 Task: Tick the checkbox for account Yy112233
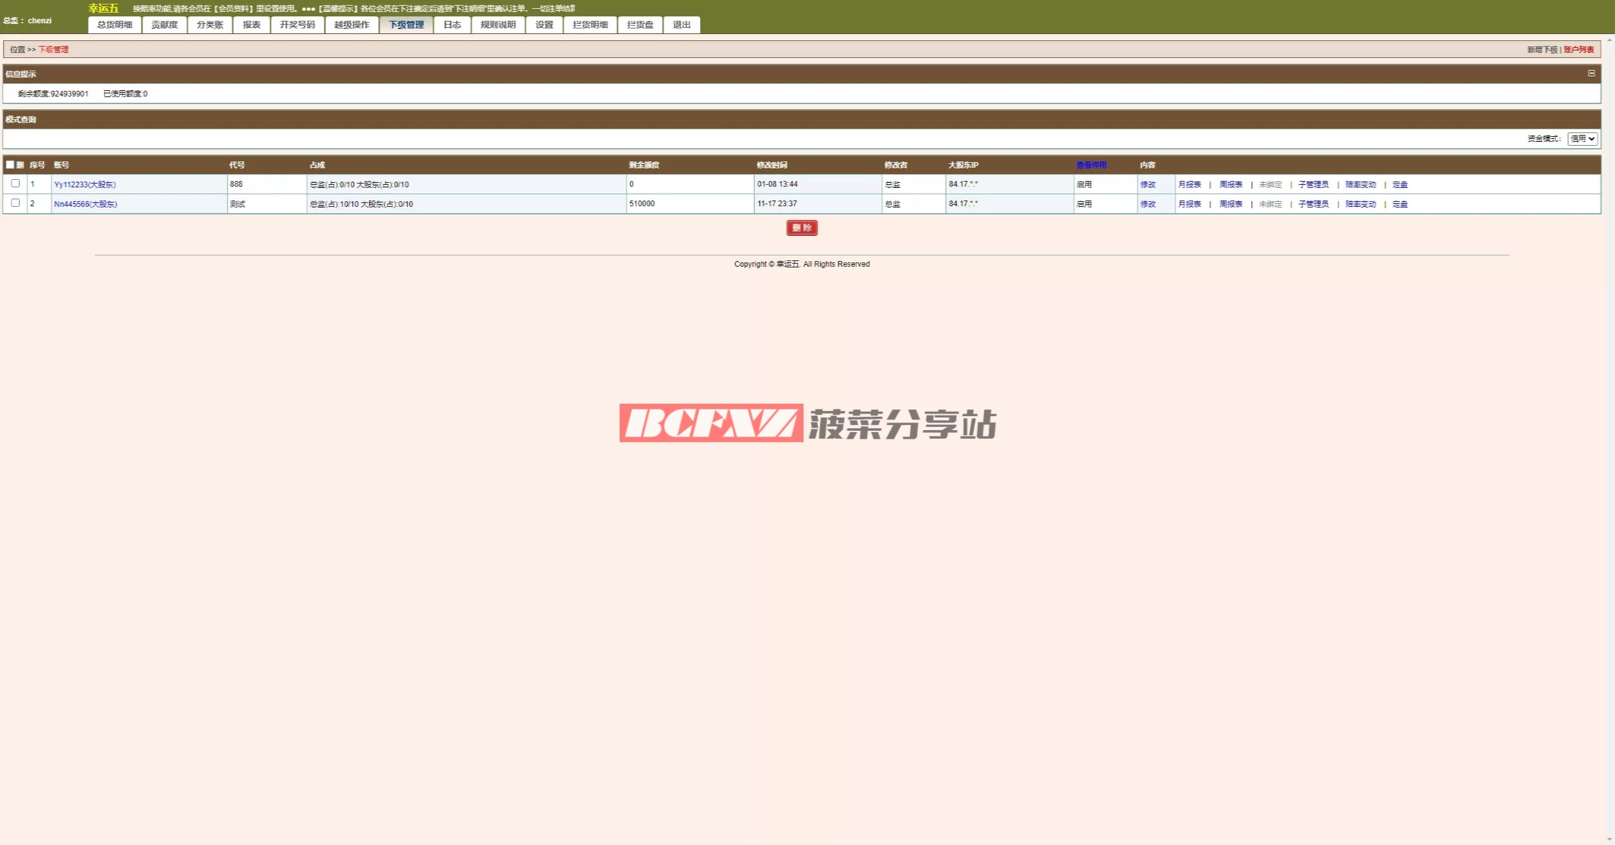pos(16,184)
